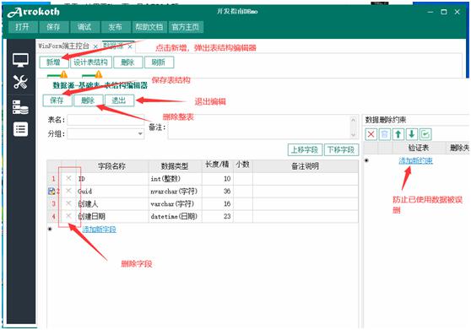Click 添加新字段 link

coord(99,230)
